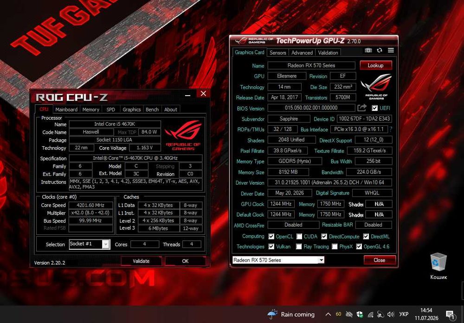Close the ROG CPU-Z window with X
Screen dimensions: 464x323
point(203,94)
